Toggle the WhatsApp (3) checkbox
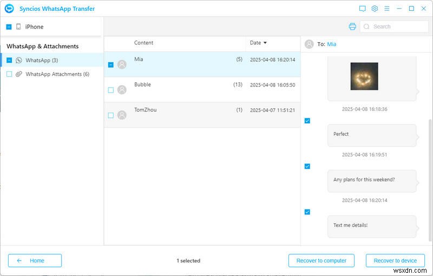The image size is (433, 276). [x=9, y=60]
